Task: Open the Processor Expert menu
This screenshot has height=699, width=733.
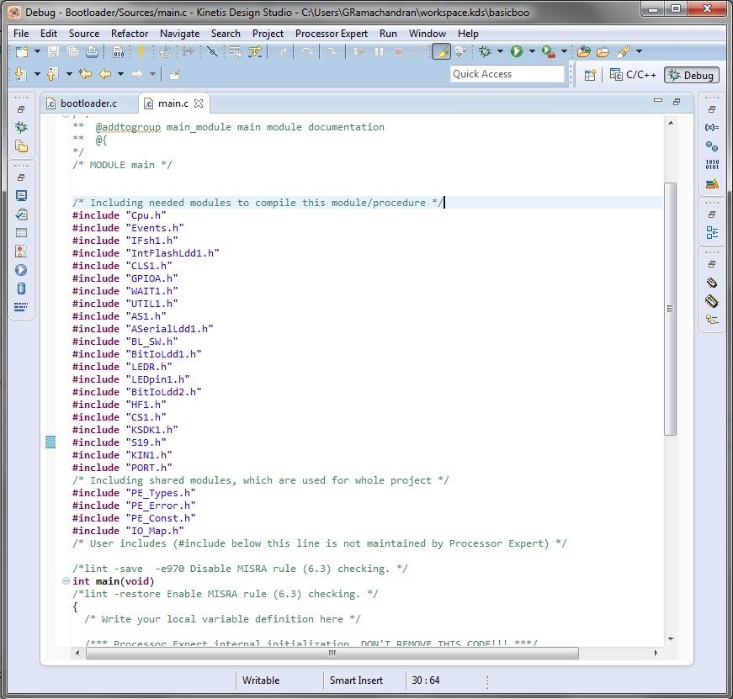Action: tap(332, 34)
